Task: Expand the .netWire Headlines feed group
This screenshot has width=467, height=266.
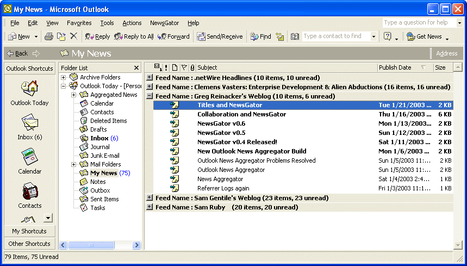Action: click(150, 78)
